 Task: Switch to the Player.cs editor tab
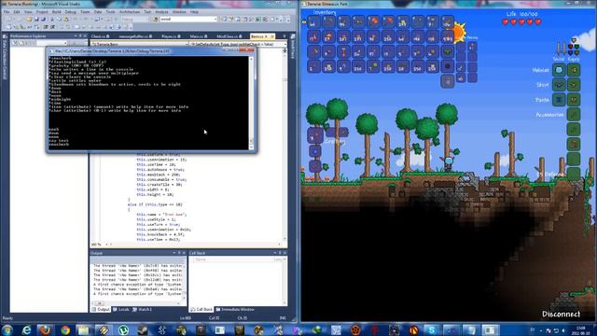point(171,36)
